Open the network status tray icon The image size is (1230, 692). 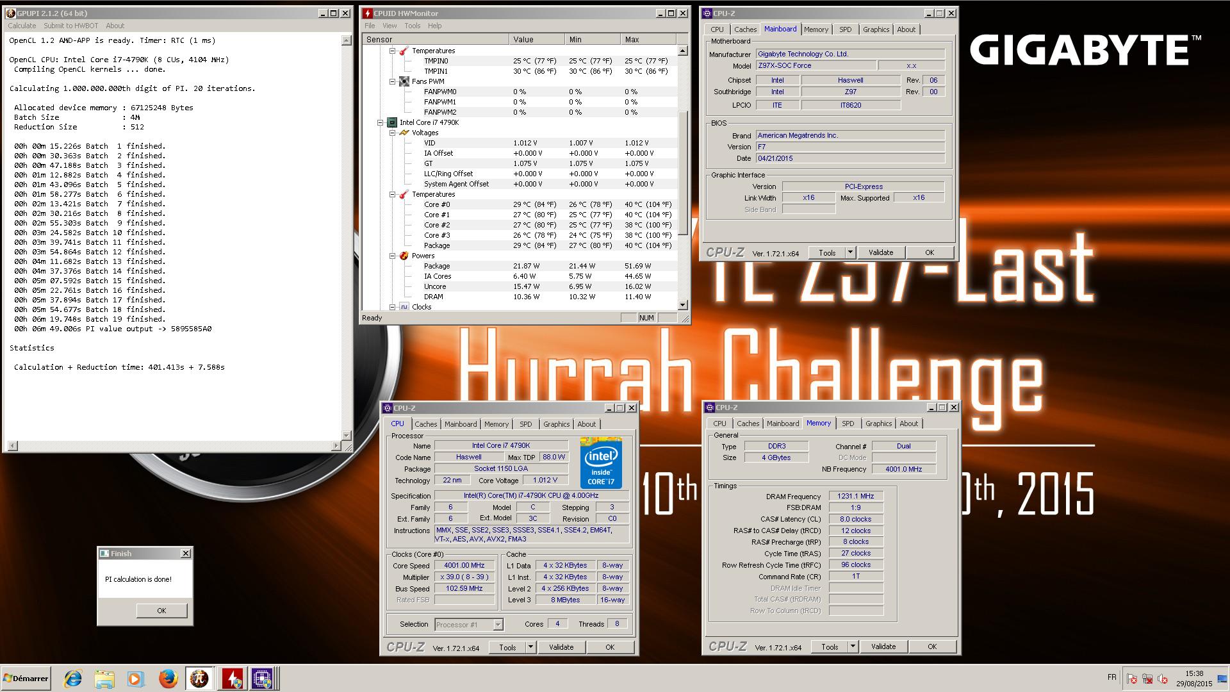1147,679
